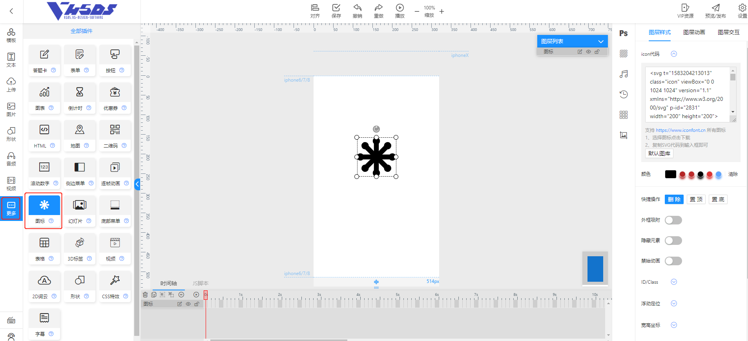Switch to the 时间轴 tab

(169, 283)
